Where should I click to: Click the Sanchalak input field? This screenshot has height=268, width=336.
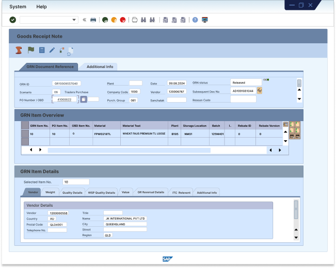pyautogui.click(x=177, y=100)
